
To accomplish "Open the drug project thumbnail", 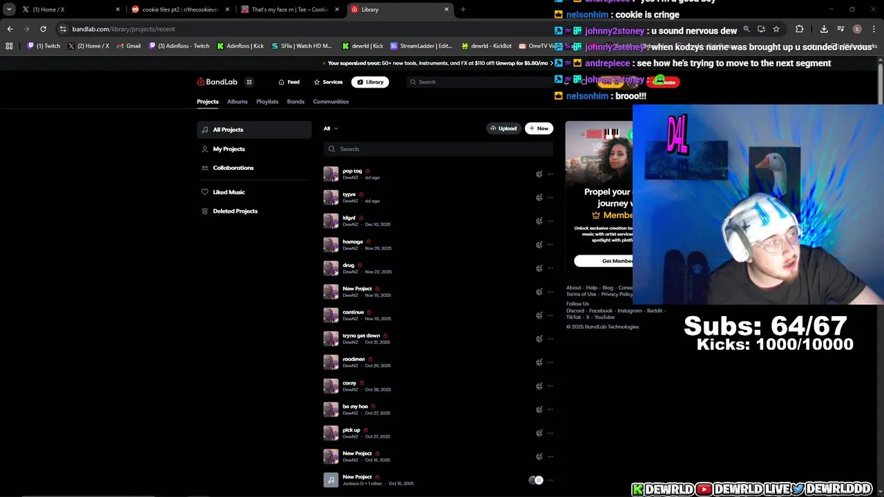I will point(331,268).
